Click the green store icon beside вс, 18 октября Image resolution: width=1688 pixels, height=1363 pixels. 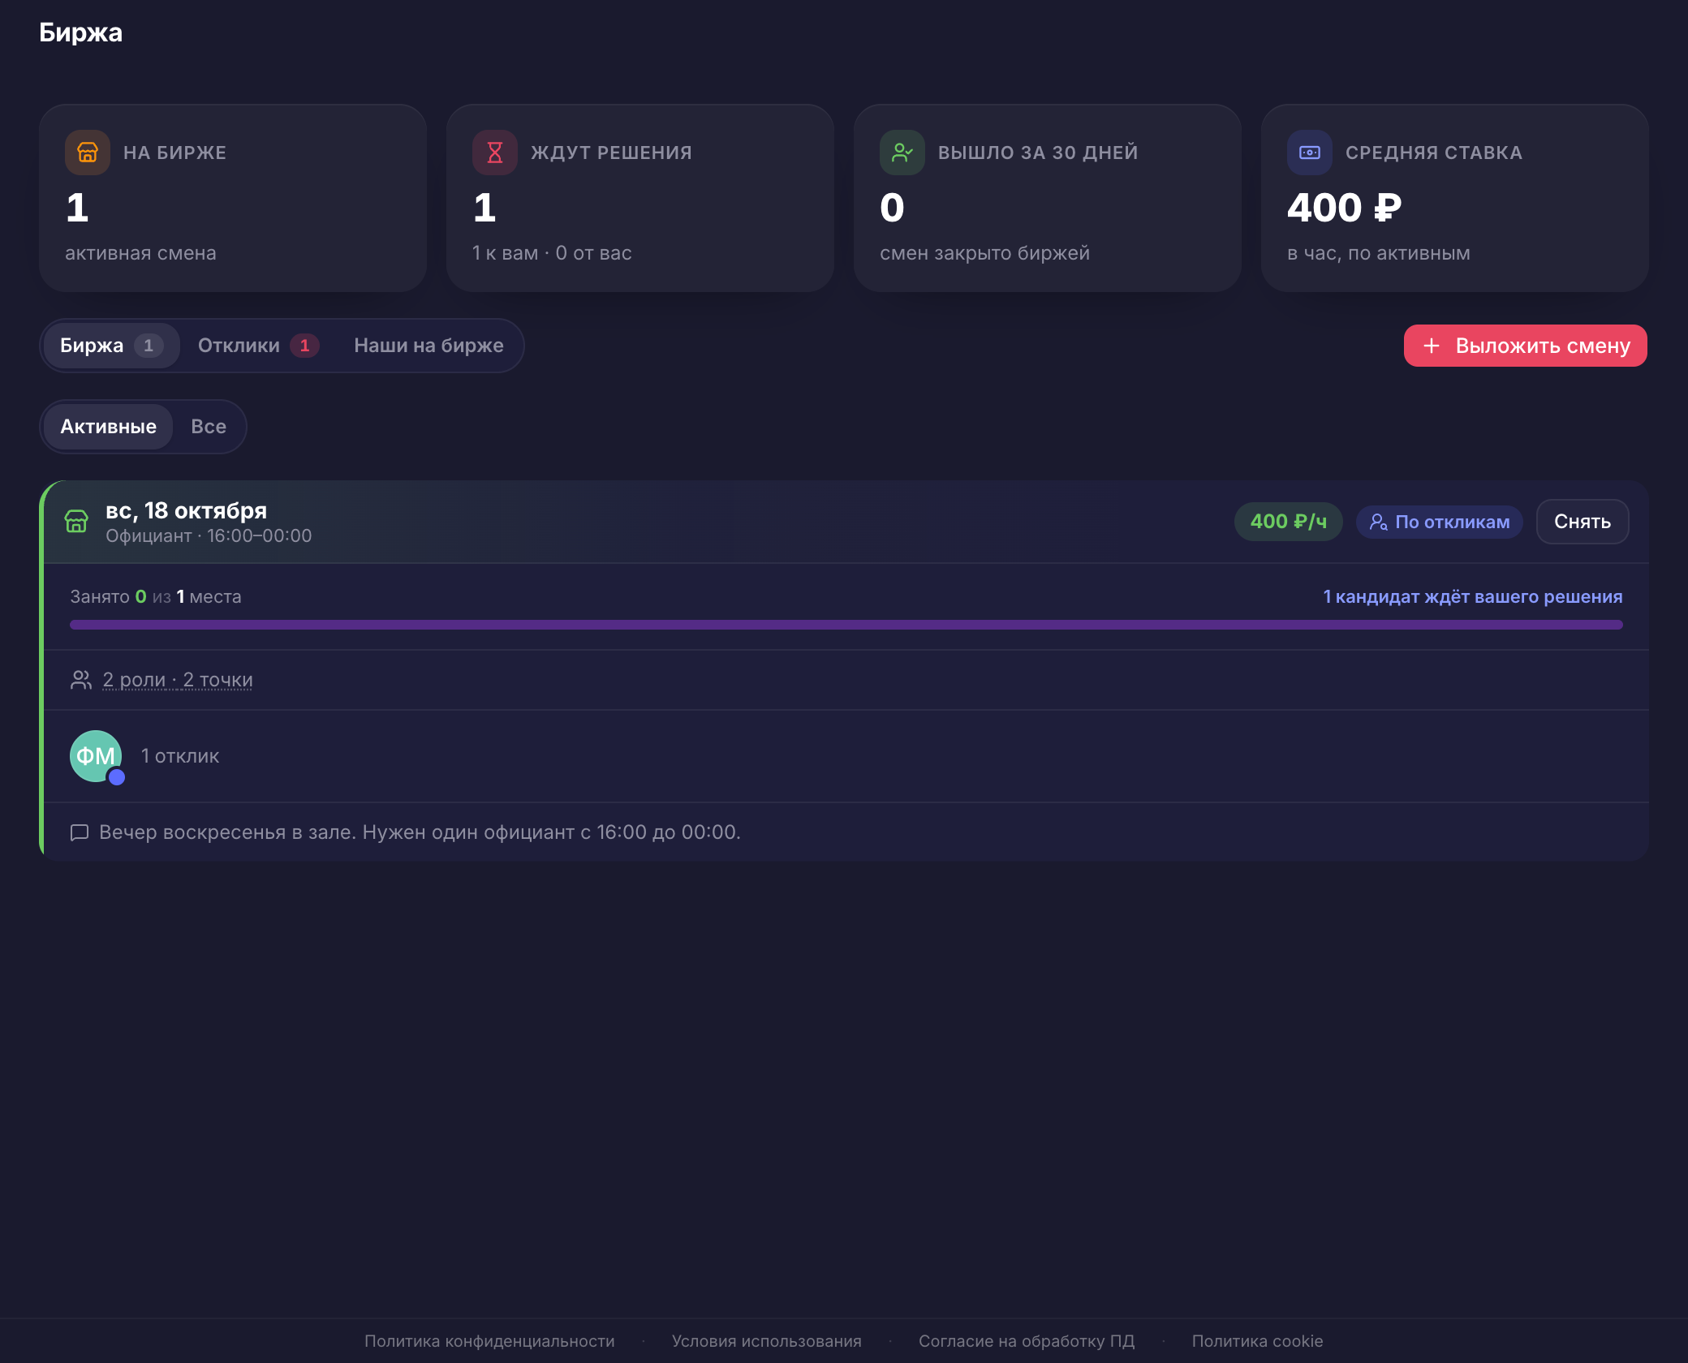coord(76,522)
